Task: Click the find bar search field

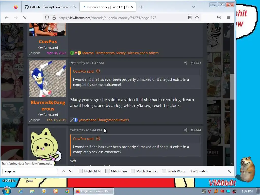Action: tap(30, 171)
